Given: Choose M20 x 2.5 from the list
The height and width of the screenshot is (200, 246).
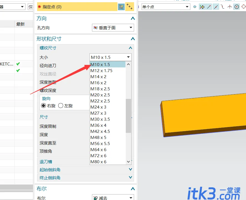Looking at the screenshot, I should [x=107, y=95].
